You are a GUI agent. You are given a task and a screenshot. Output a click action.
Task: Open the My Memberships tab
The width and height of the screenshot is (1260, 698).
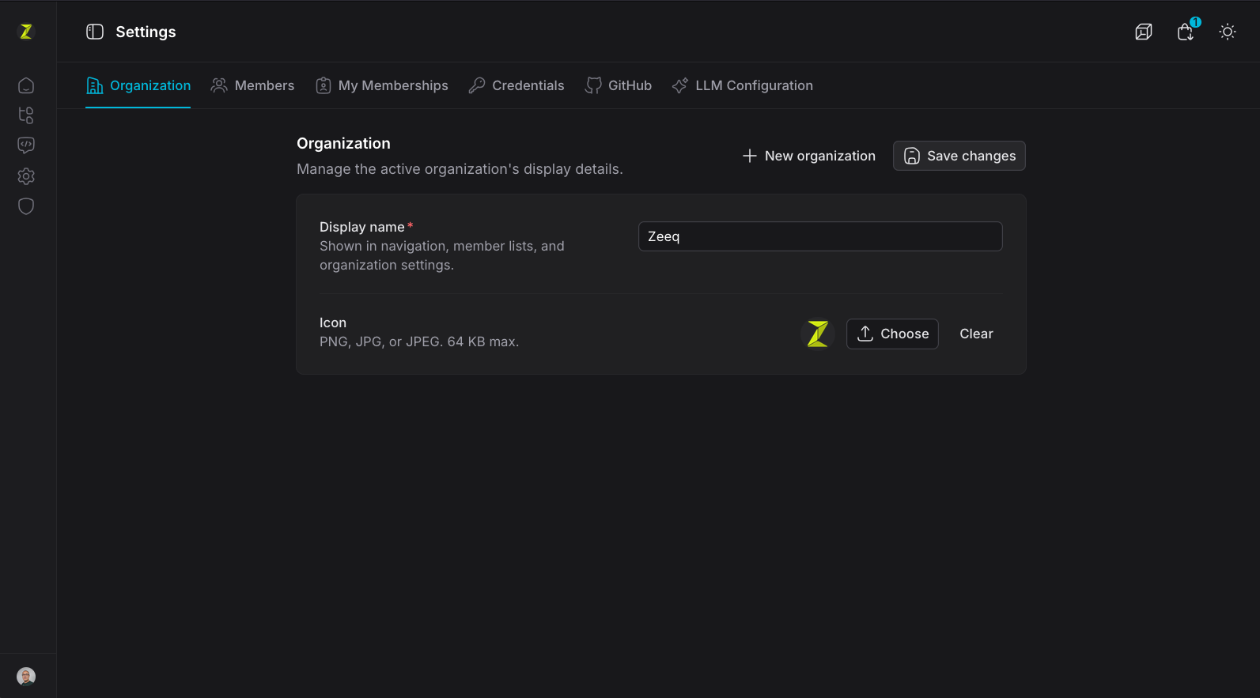381,85
